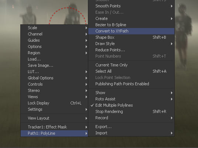Choose Select All in polyline menu
This screenshot has height=148, width=198.
[x=132, y=71]
